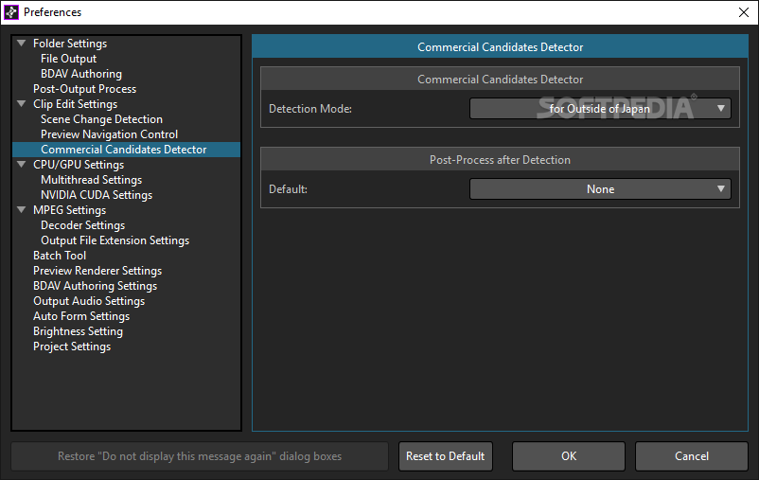Open Project Settings page
The height and width of the screenshot is (480, 759).
click(72, 347)
